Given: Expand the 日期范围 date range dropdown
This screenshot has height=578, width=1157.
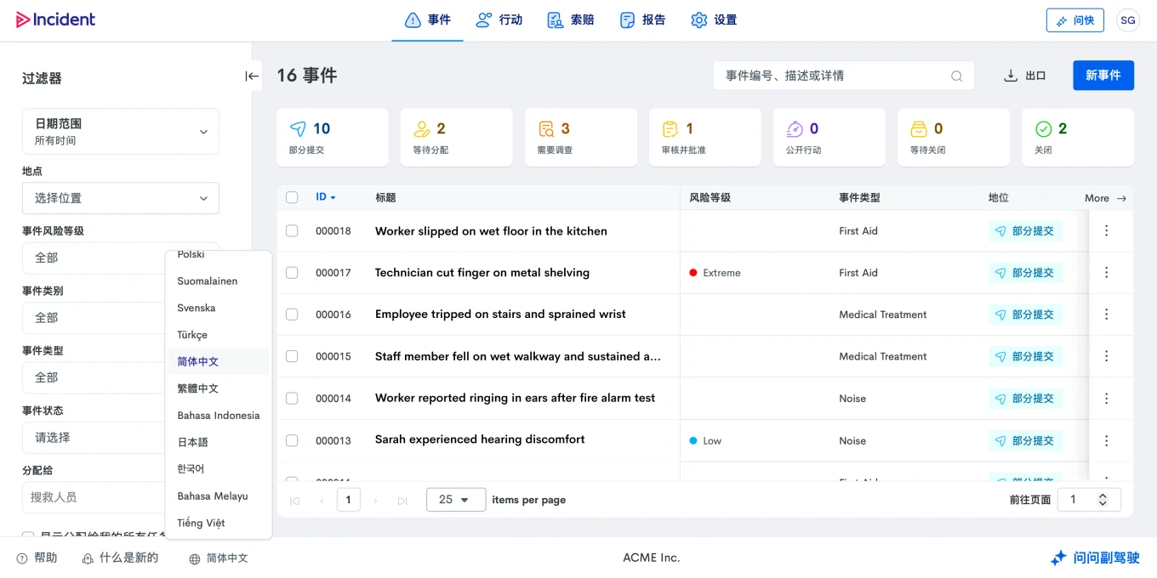Looking at the screenshot, I should 120,132.
